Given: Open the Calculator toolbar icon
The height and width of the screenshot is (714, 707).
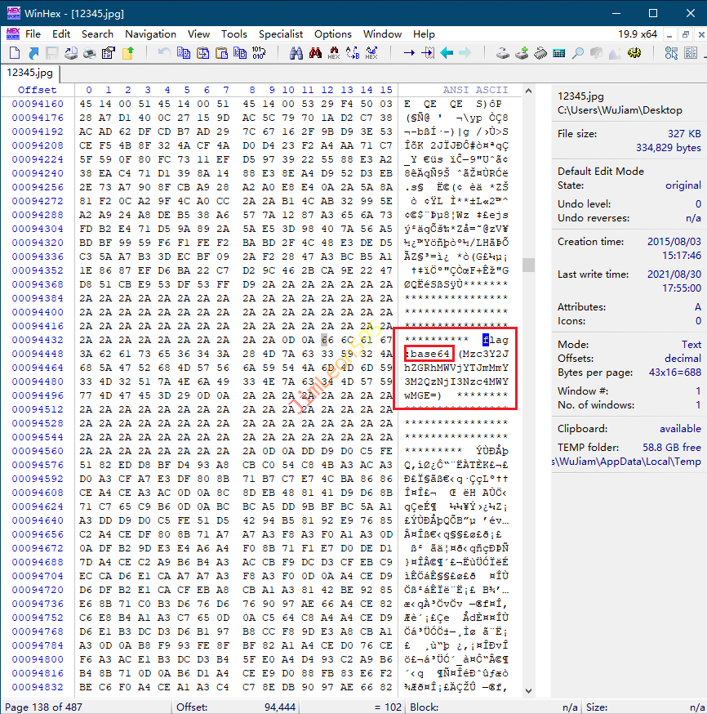Looking at the screenshot, I should pyautogui.click(x=559, y=53).
